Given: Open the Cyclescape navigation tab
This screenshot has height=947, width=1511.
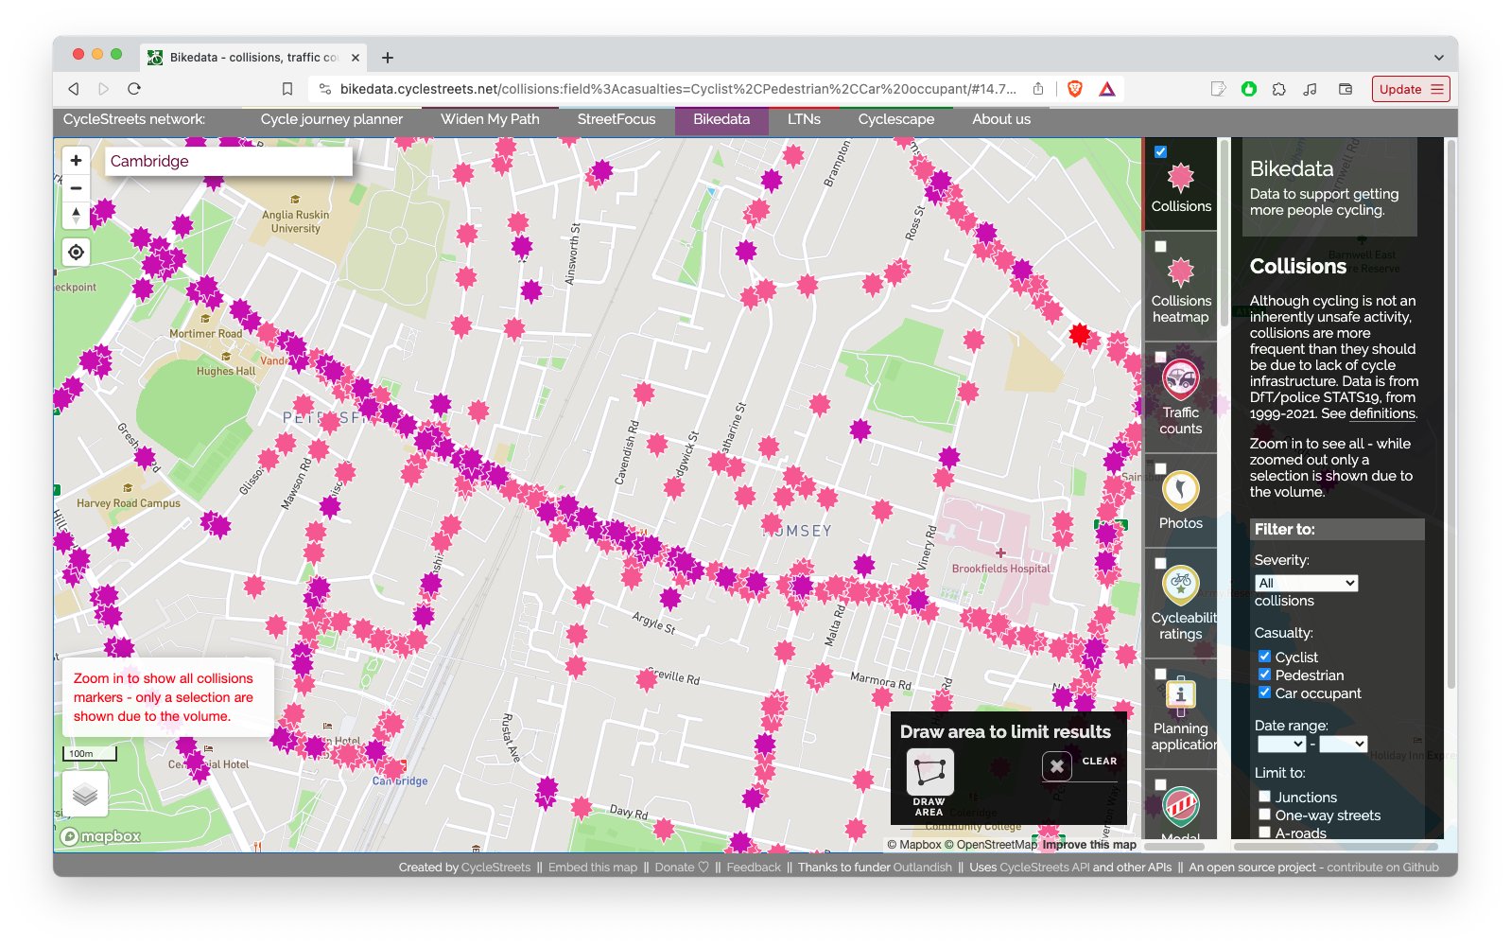Looking at the screenshot, I should (896, 119).
